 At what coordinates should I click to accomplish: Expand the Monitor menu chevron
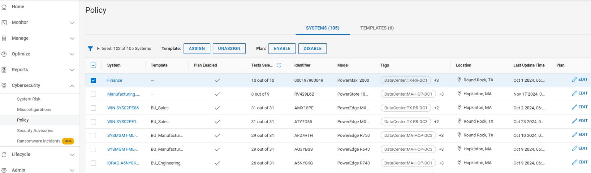[72, 23]
